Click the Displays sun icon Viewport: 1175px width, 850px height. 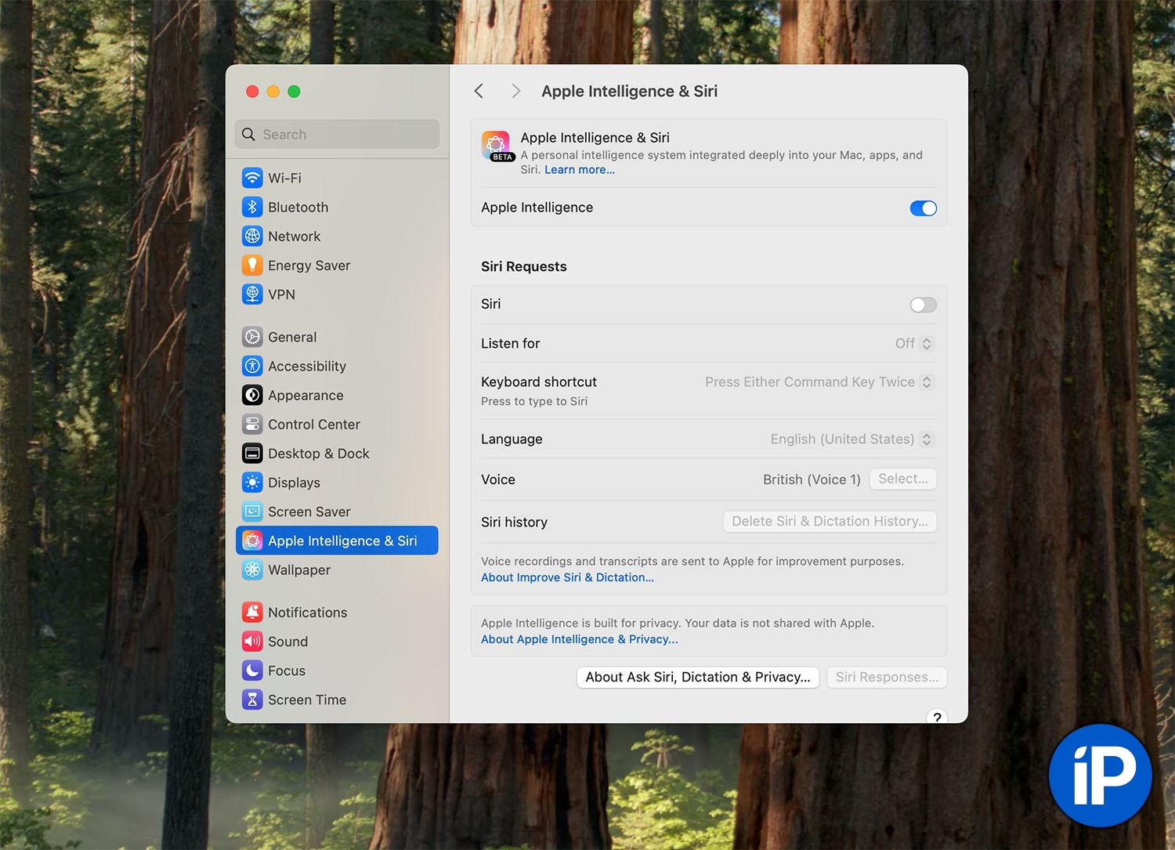coord(252,483)
